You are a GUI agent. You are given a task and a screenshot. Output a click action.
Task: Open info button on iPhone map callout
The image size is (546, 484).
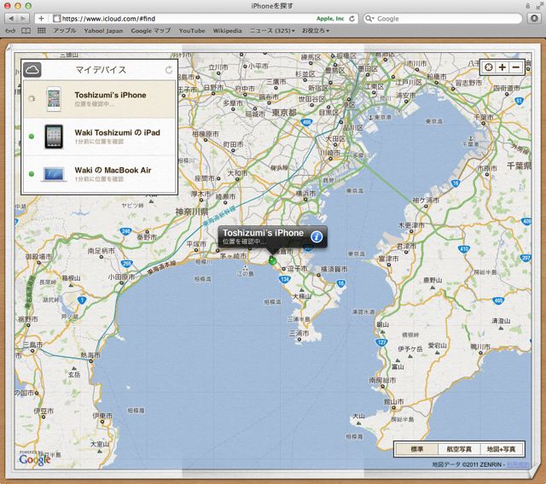pos(317,237)
